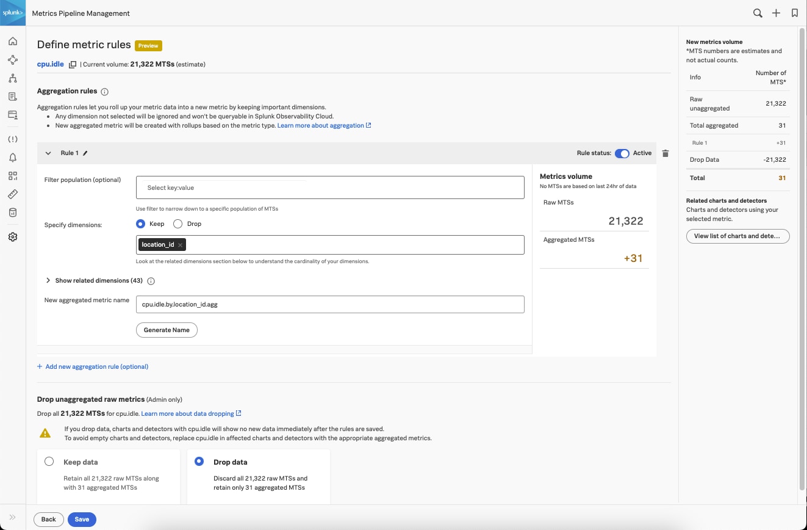Viewport: 807px width, 530px height.
Task: Click Total aggregated row in sidebar
Action: 738,126
